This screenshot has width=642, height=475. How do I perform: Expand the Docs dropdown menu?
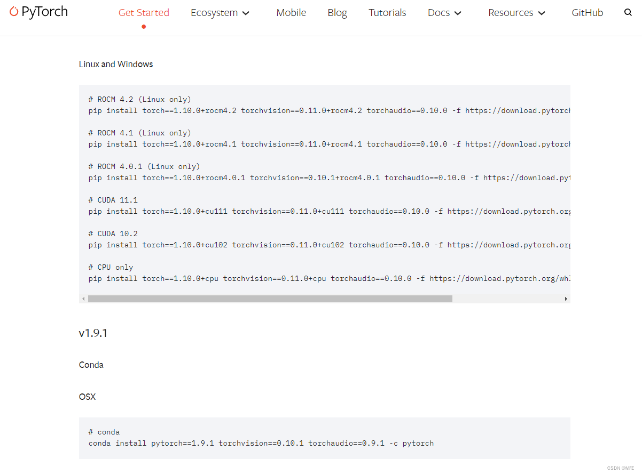pyautogui.click(x=444, y=13)
